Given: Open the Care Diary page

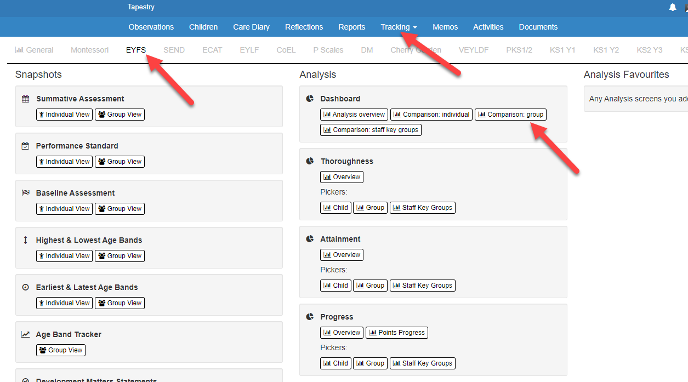Looking at the screenshot, I should [x=252, y=27].
